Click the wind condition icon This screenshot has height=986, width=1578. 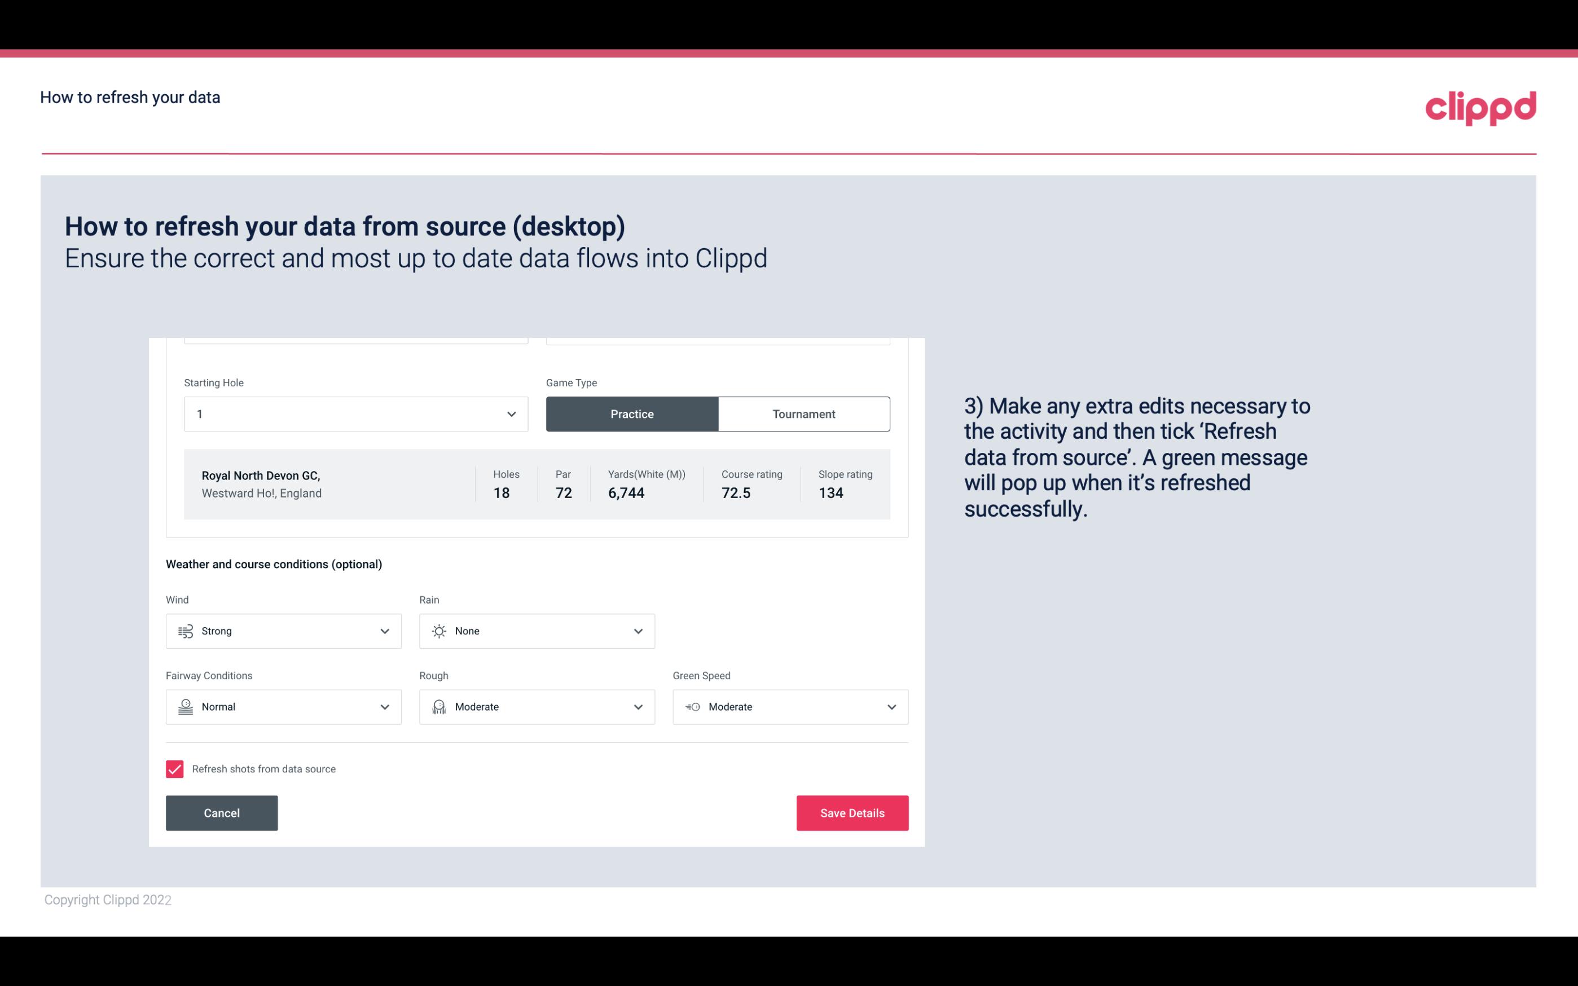coord(185,631)
